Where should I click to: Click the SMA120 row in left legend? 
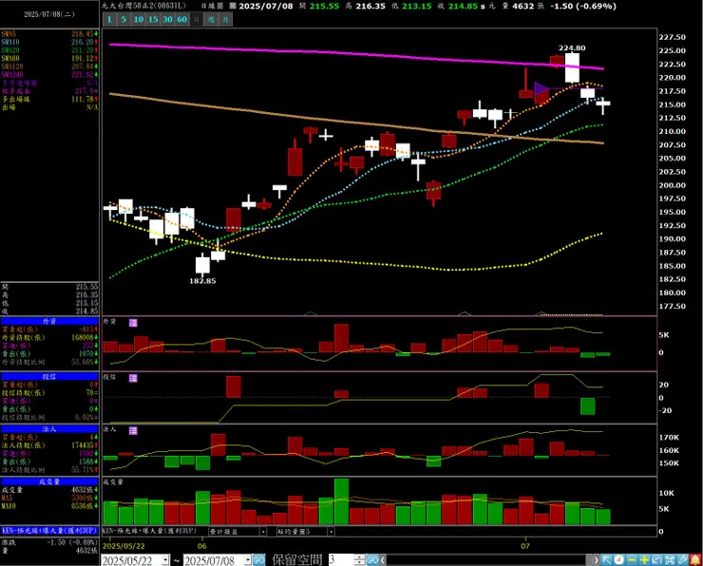coord(49,66)
